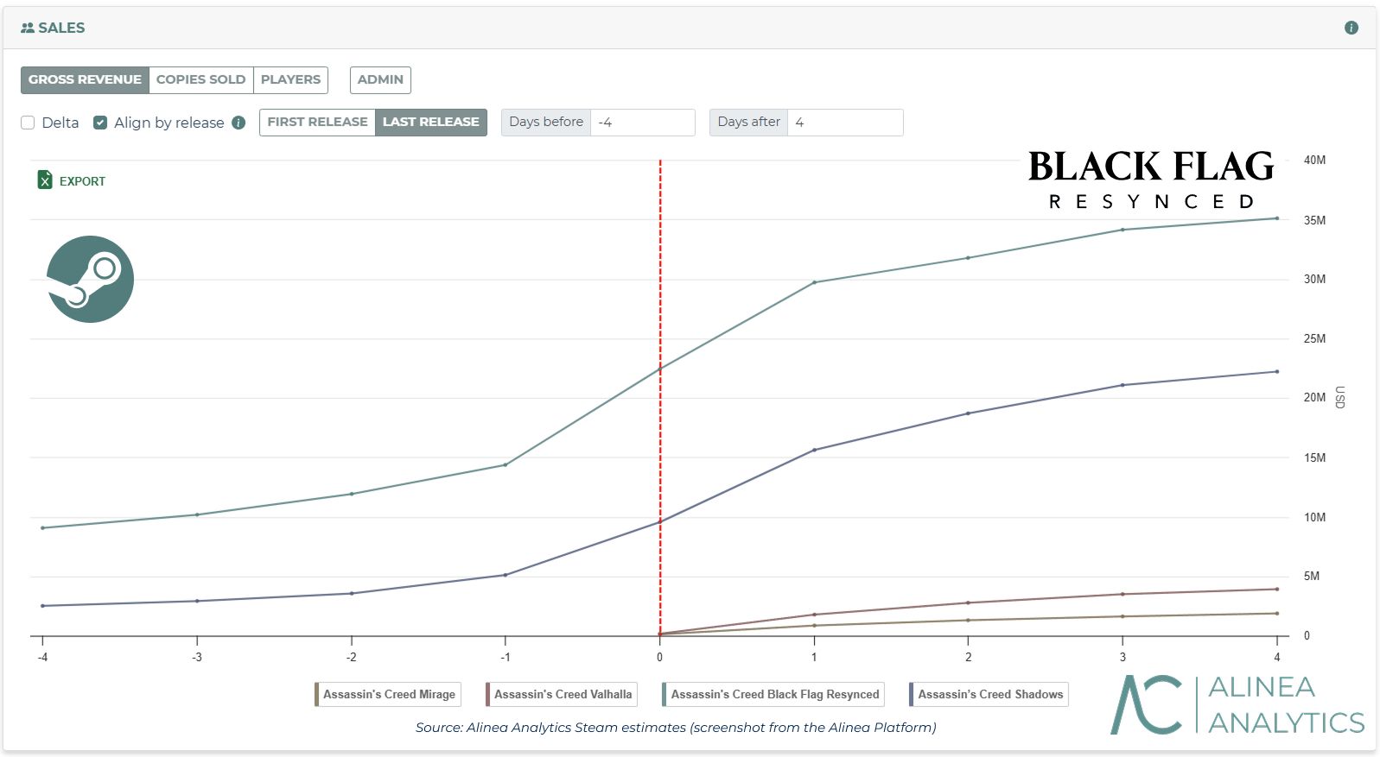This screenshot has height=757, width=1380.
Task: Click Shadows data point at day -1
Action: [506, 575]
